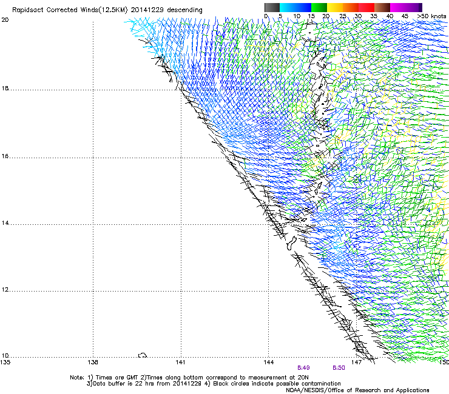Click the small island outline at 10N
The width and height of the screenshot is (449, 394).
[143, 355]
